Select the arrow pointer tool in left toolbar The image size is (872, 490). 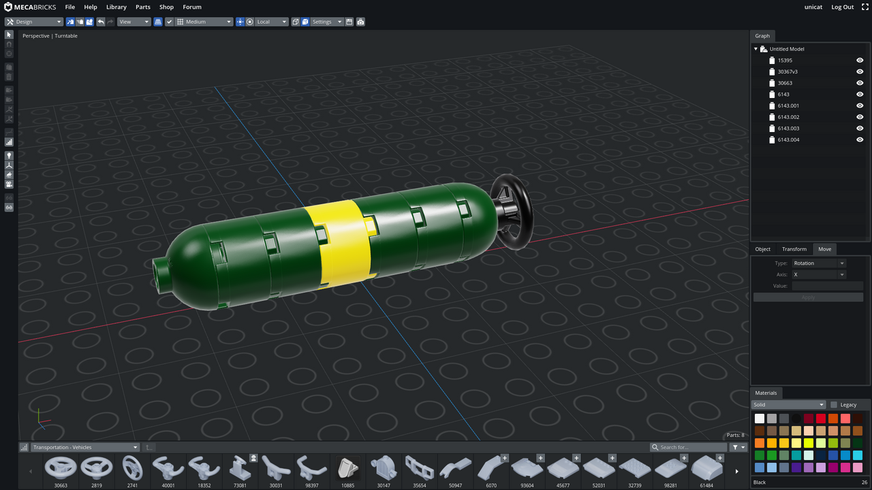(x=9, y=34)
